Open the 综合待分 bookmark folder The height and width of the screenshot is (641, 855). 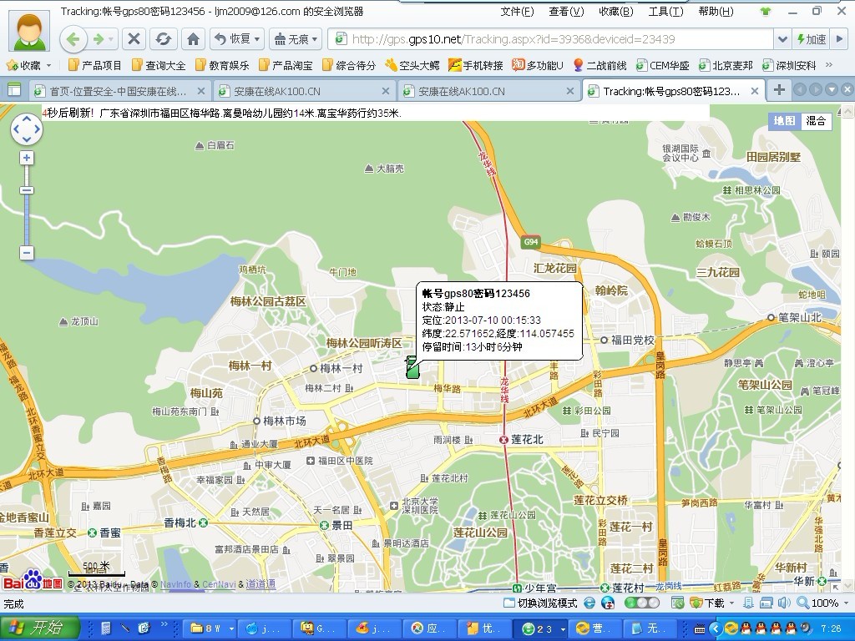[349, 65]
